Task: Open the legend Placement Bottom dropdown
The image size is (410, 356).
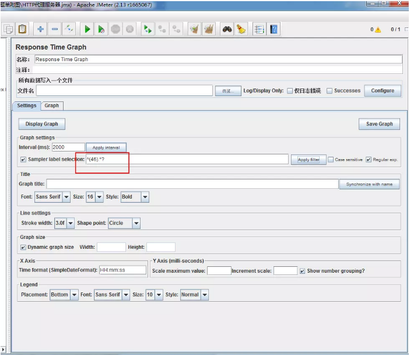Action: (x=64, y=295)
